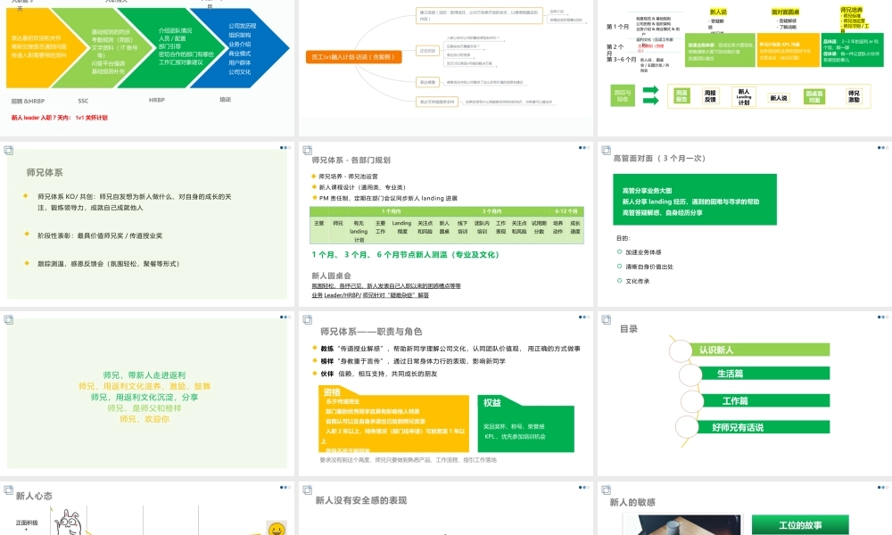Screen dimensions: 892x535
Task: Open the 新人 leader 入职7天内 slide thumbnail
Action: (147, 62)
